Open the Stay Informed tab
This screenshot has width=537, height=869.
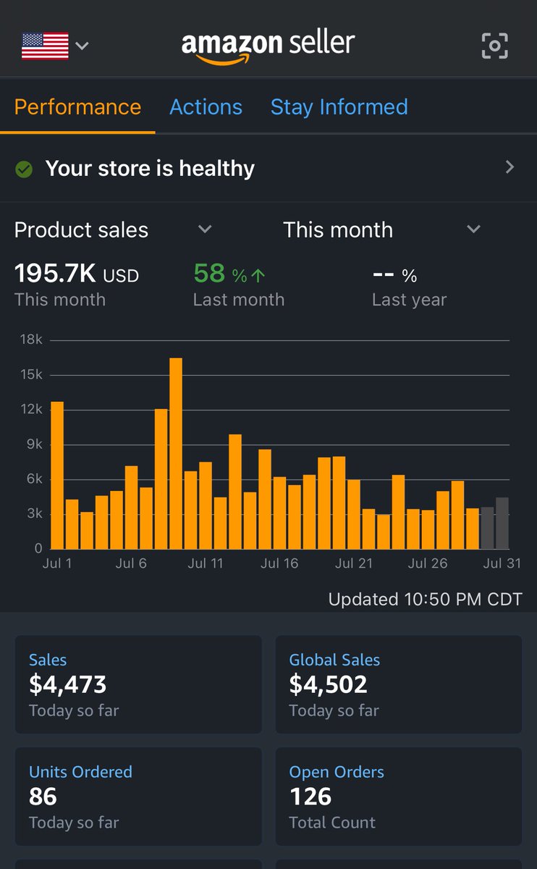point(339,107)
